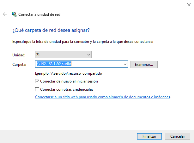
Task: Click the back arrow in the title bar
Action: [5, 14]
